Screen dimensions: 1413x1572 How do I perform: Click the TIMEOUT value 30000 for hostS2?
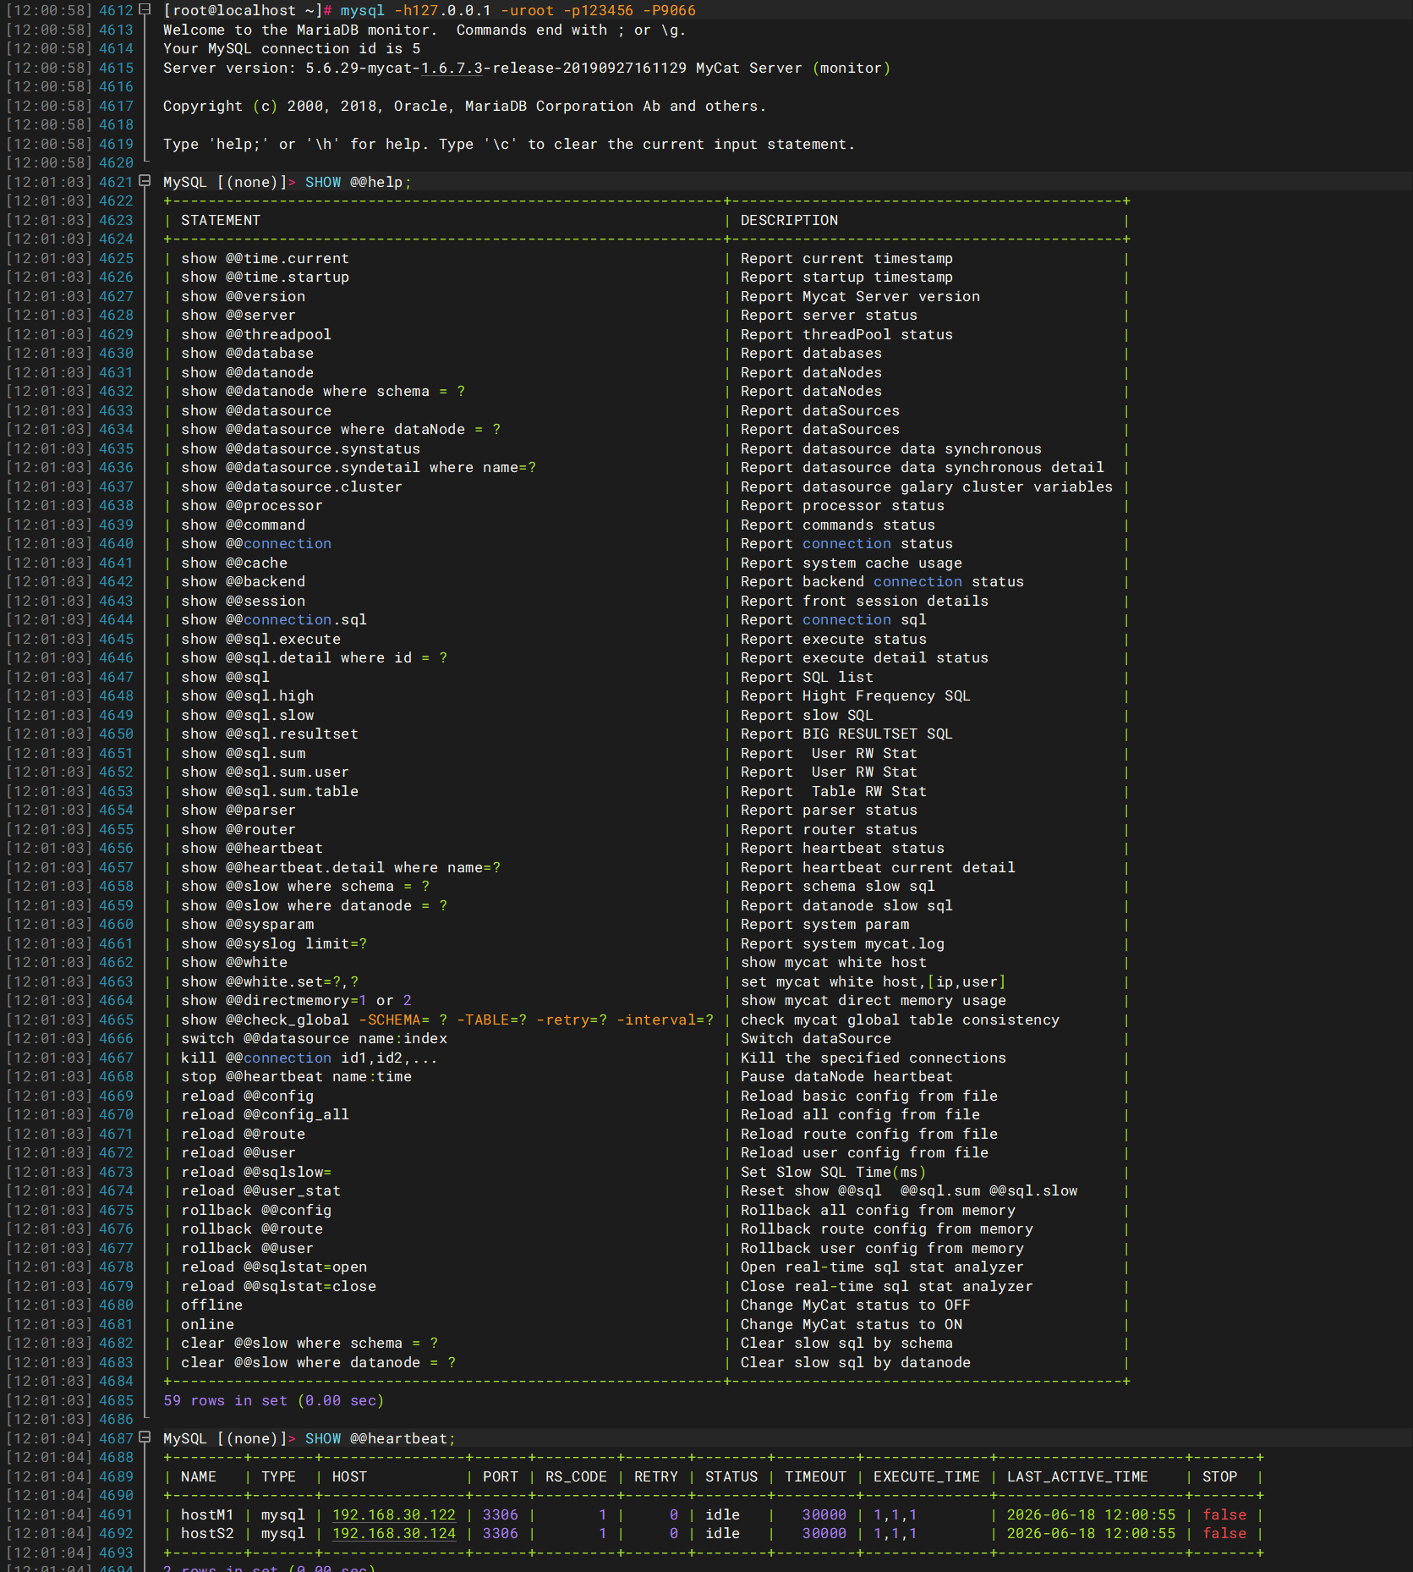pos(824,1533)
